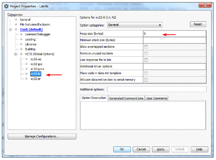This screenshot has width=216, height=160.
Task: Click the Manage Configurations button
Action: point(42,137)
